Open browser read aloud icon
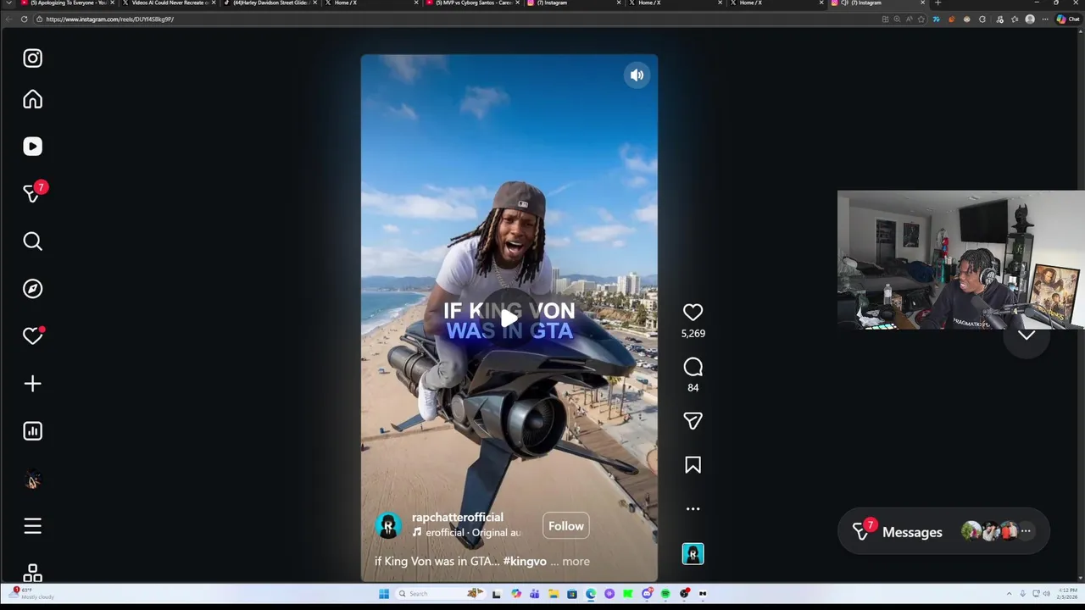 pos(909,19)
